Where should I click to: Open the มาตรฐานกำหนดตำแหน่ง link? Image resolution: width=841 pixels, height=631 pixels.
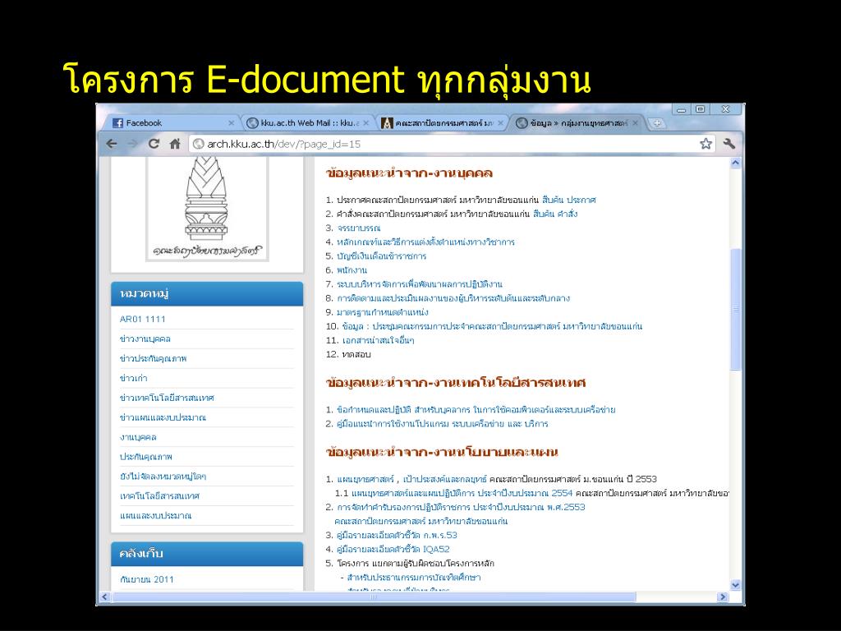coord(383,312)
